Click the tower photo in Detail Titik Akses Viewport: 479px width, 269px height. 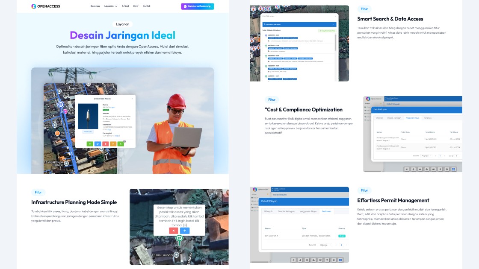88,116
